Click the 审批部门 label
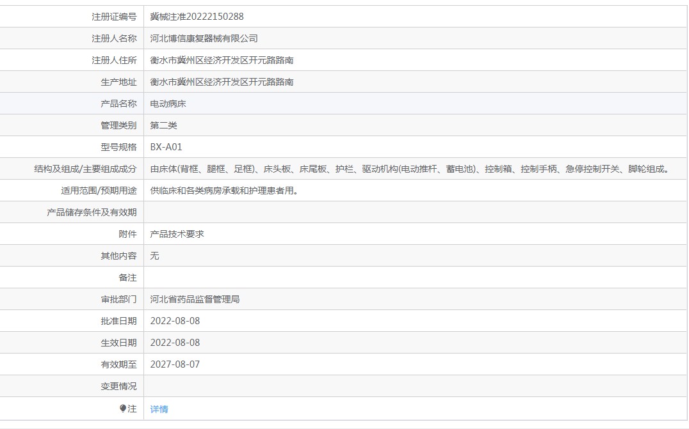The image size is (689, 429). (x=118, y=299)
